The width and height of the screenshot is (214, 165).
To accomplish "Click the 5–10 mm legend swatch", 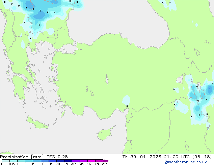I will point(37,161).
